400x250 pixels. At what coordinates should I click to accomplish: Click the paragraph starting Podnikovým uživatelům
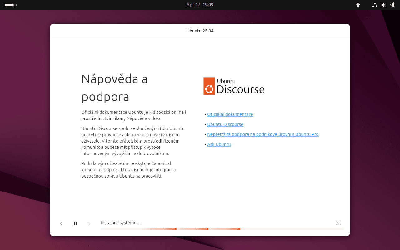[128, 170]
